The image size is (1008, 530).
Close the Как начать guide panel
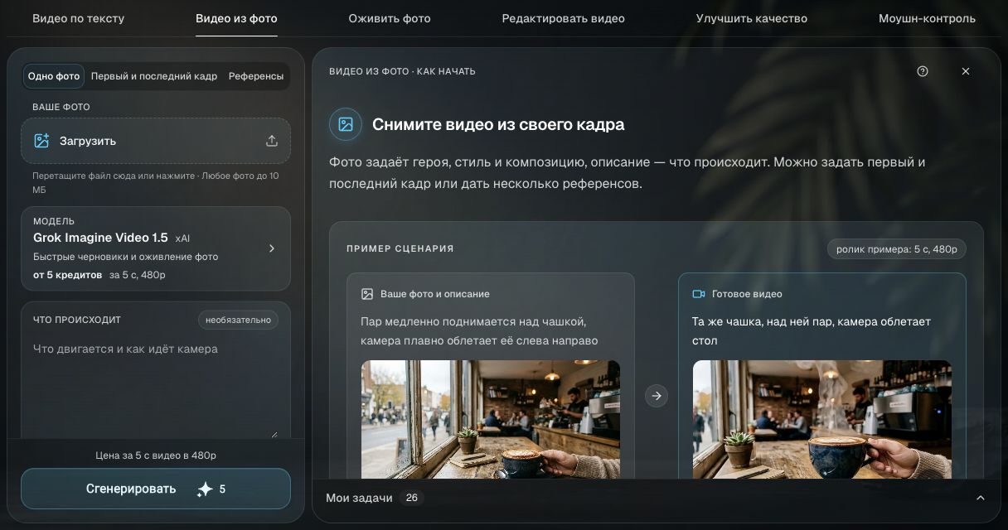coord(966,71)
